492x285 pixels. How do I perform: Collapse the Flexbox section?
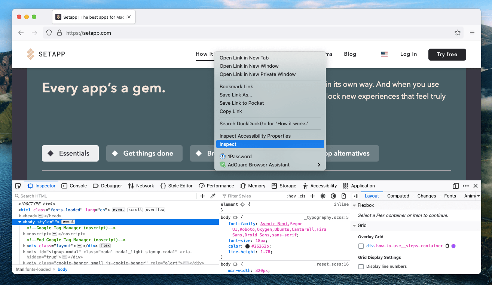tap(354, 205)
